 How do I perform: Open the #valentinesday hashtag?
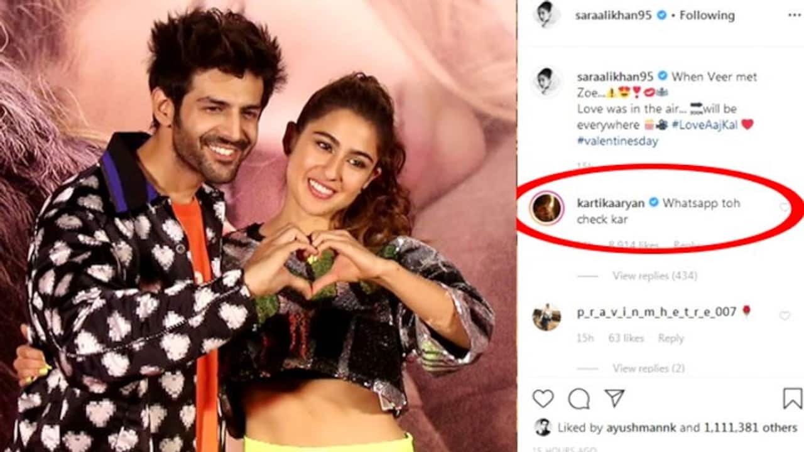click(617, 141)
